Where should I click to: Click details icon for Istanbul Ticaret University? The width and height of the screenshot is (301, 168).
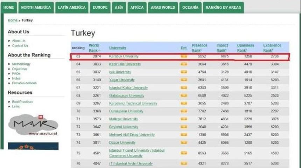(184, 153)
